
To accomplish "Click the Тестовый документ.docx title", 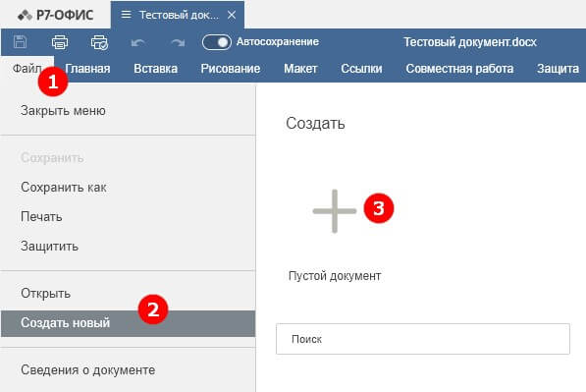I will coord(470,42).
